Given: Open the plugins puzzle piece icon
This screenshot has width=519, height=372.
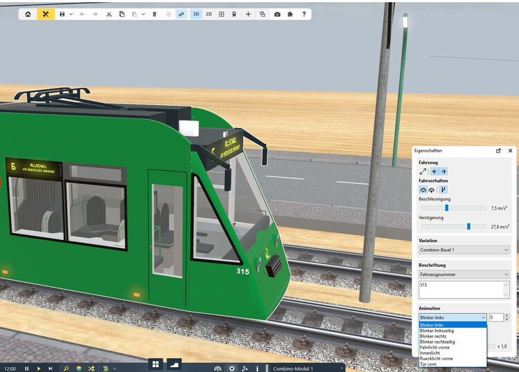Looking at the screenshot, I should click(290, 14).
